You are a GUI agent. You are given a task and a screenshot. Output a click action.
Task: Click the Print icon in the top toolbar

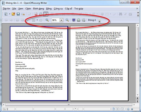[41, 14]
